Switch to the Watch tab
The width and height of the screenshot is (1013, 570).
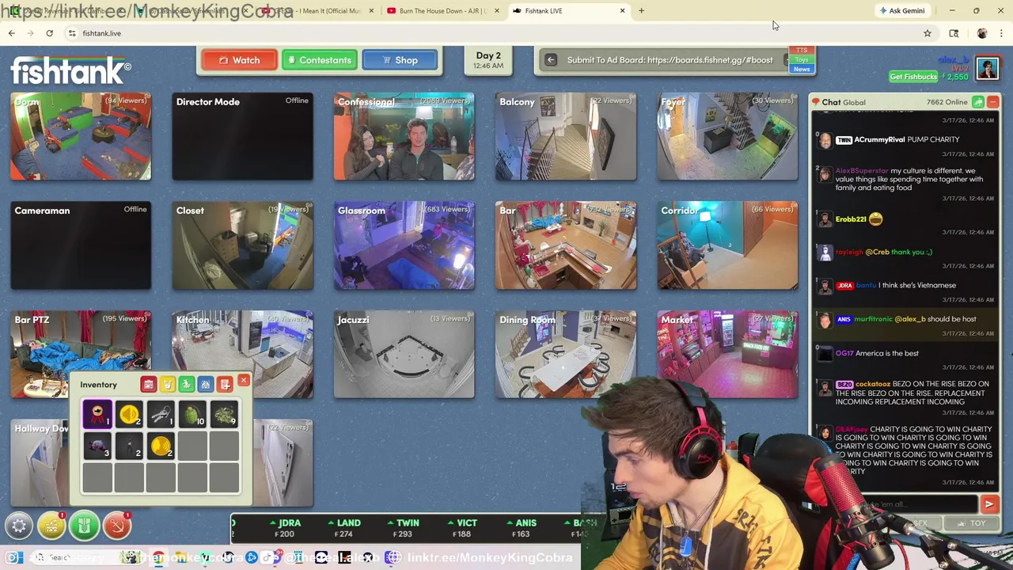pos(239,60)
